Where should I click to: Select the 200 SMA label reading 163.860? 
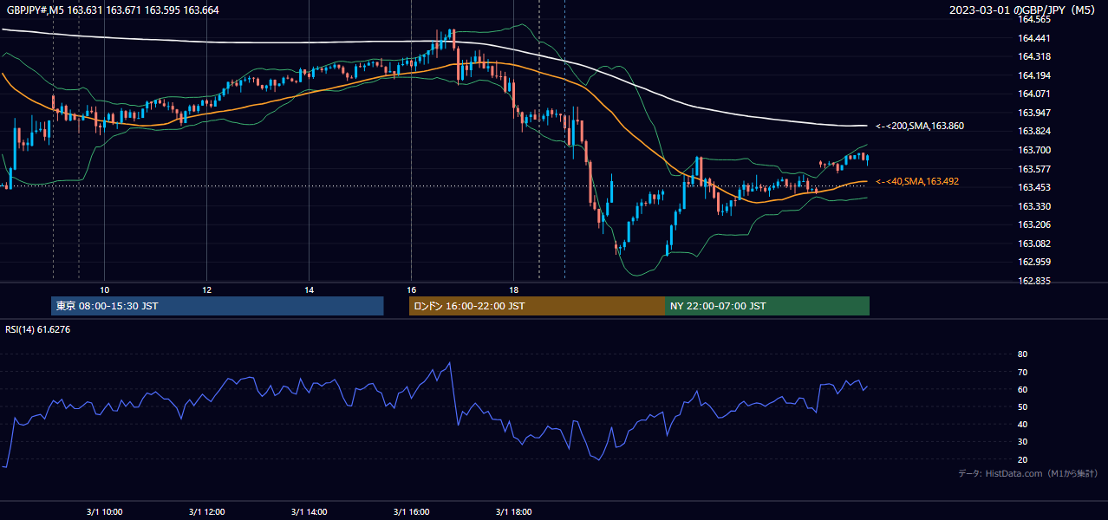(x=920, y=126)
